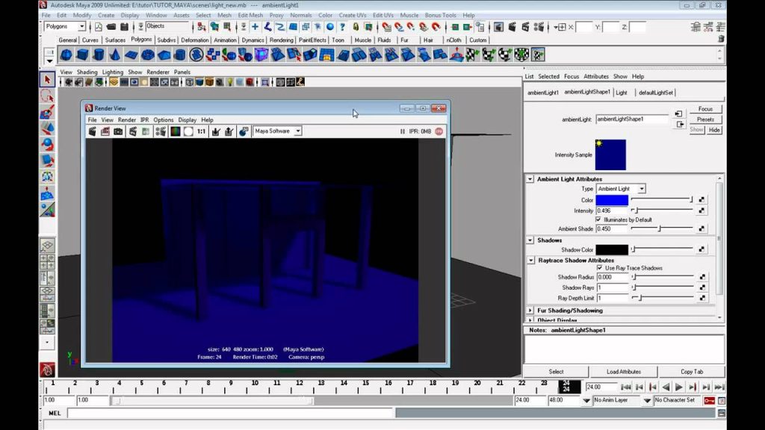Display RGB channels in Render View

175,131
